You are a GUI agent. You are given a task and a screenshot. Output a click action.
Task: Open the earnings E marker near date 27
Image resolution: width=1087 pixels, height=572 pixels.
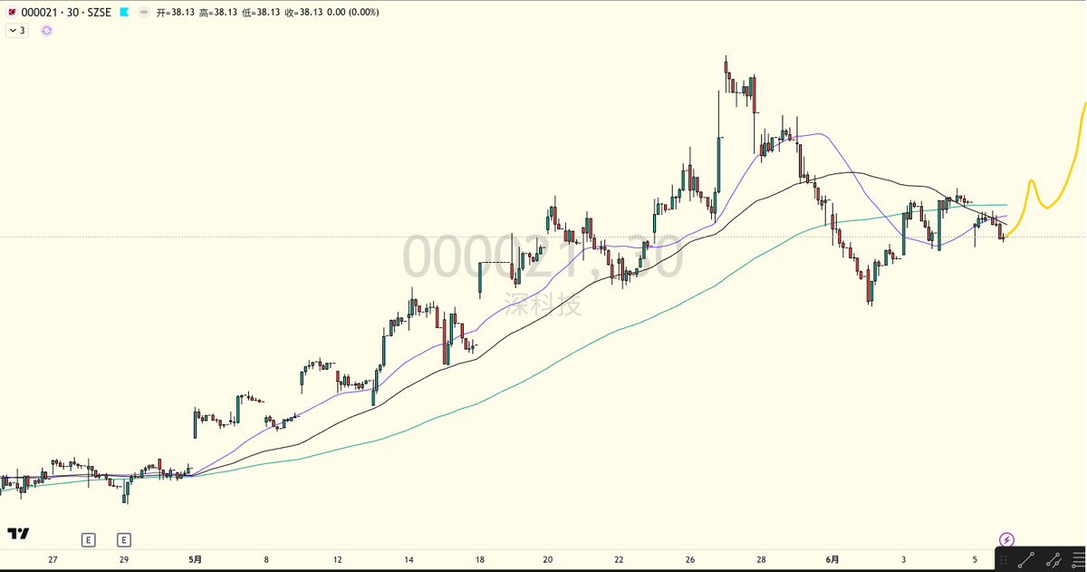pos(89,540)
